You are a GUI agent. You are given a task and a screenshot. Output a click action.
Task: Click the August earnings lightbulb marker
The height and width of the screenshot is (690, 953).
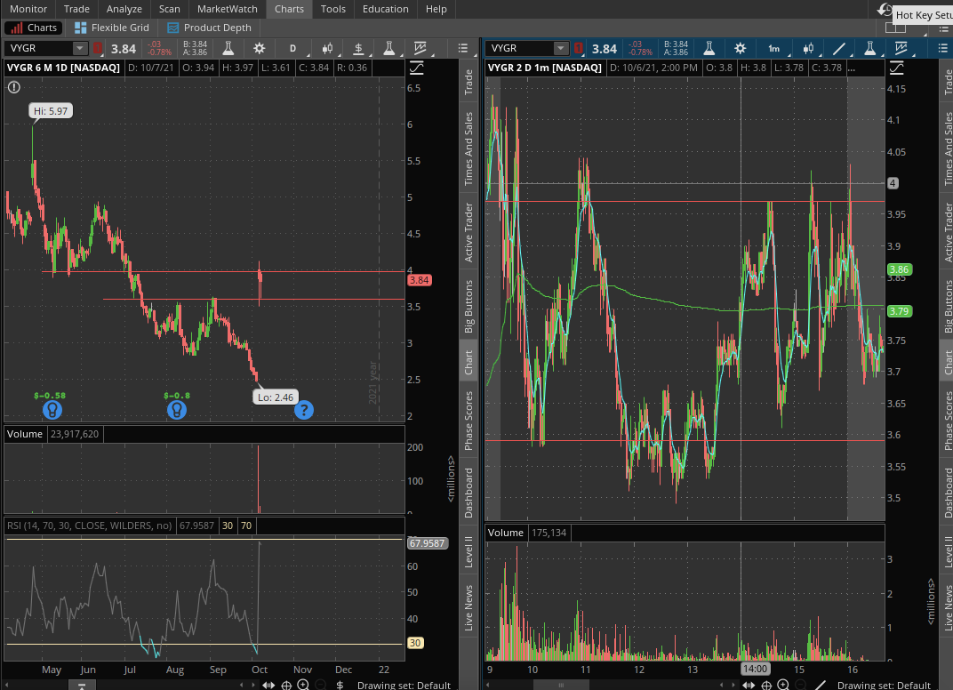click(x=177, y=410)
